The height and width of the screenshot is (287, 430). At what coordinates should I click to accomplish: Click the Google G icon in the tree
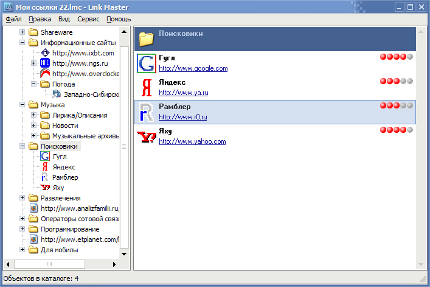(x=45, y=156)
